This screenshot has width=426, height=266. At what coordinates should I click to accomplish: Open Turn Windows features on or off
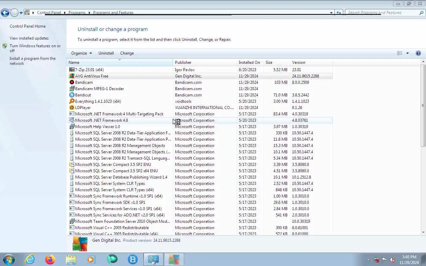coord(35,48)
